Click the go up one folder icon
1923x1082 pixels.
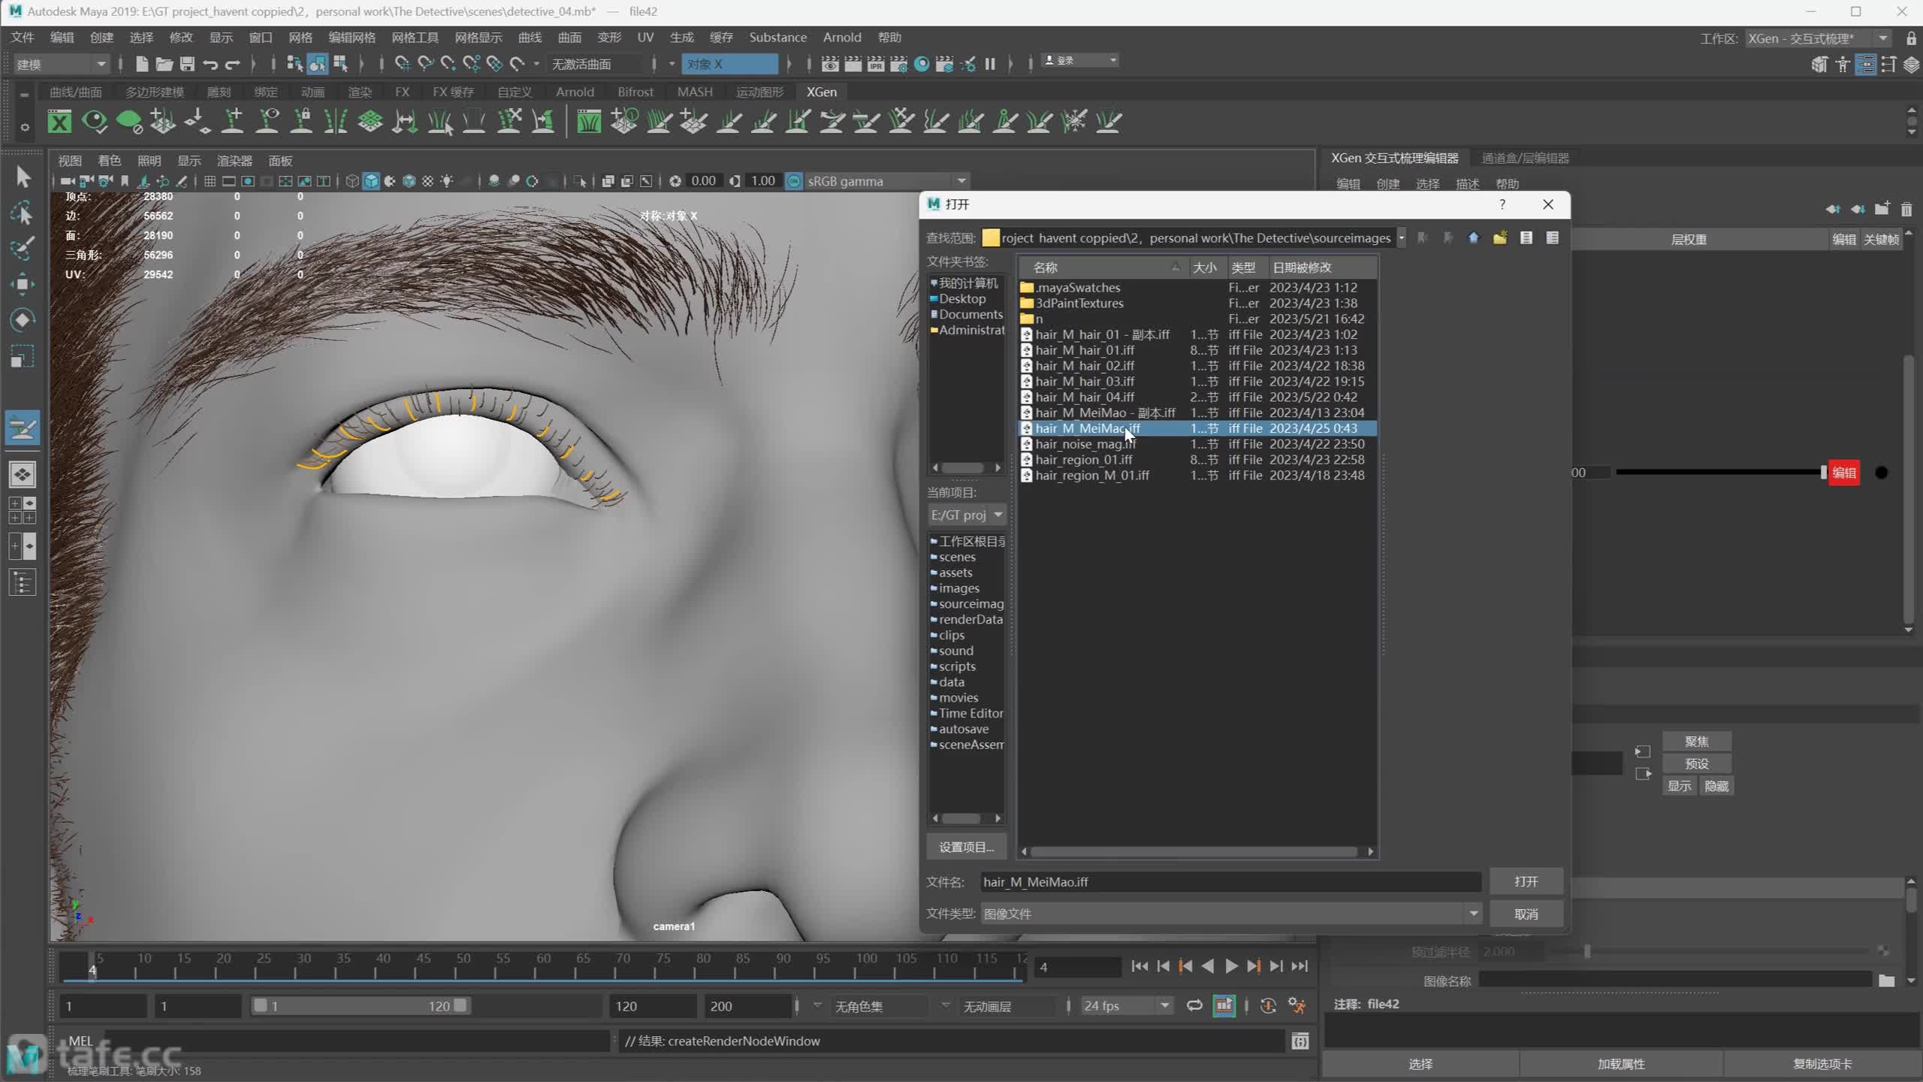pos(1474,238)
